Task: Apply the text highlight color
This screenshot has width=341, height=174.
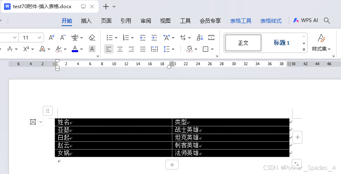Action: [59, 49]
